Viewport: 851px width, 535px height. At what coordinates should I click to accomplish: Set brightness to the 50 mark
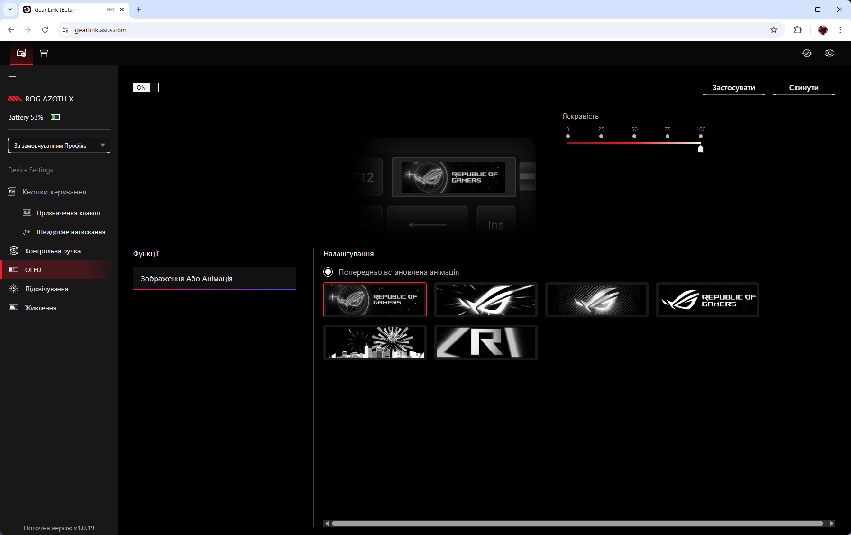pos(634,136)
